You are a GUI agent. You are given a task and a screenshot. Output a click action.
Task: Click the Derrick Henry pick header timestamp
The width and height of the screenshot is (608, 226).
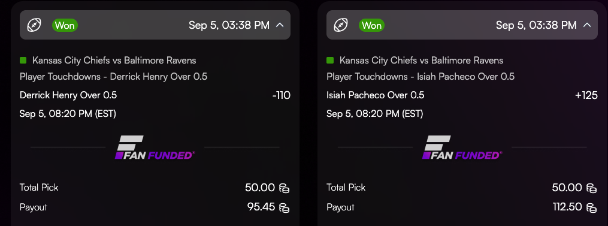click(229, 25)
